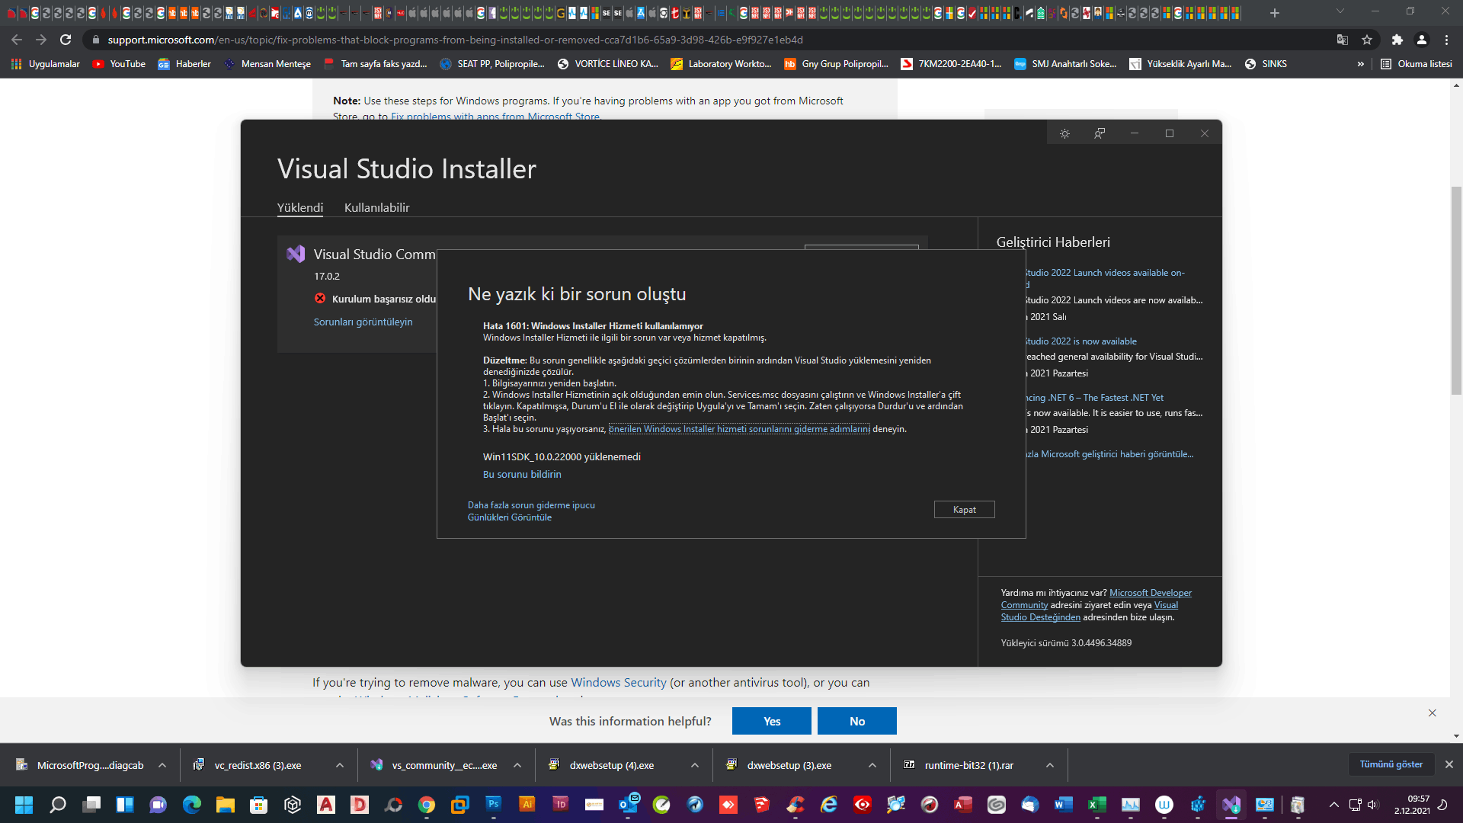Bookmark this page with the star icon
Image resolution: width=1463 pixels, height=823 pixels.
pyautogui.click(x=1367, y=40)
